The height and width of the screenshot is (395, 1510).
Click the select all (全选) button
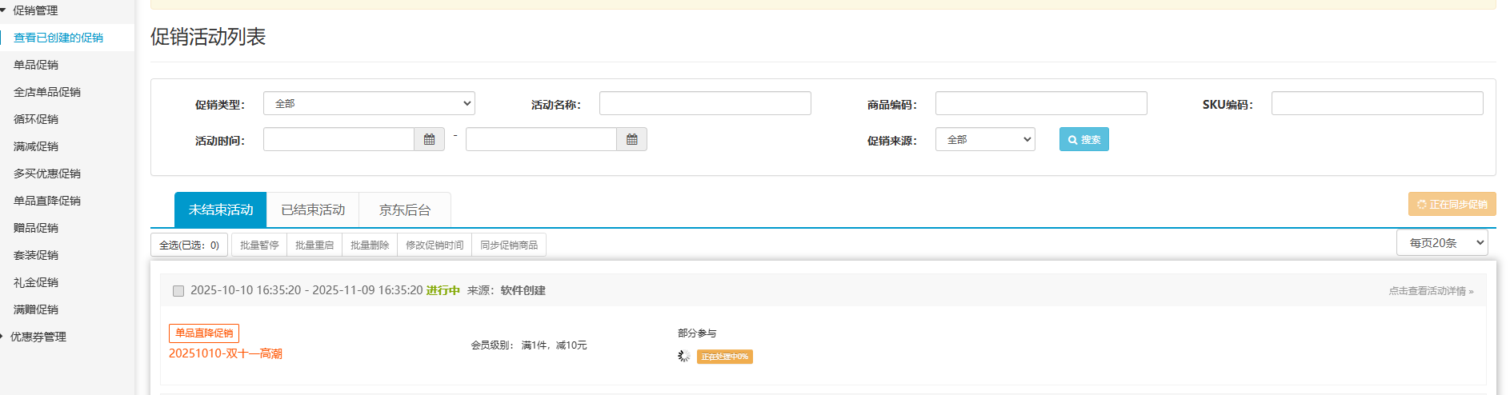pyautogui.click(x=189, y=245)
